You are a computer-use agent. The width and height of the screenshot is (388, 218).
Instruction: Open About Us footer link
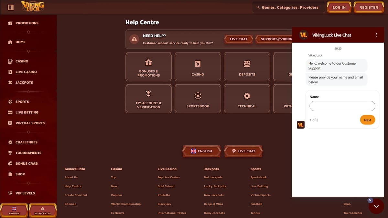[71, 177]
